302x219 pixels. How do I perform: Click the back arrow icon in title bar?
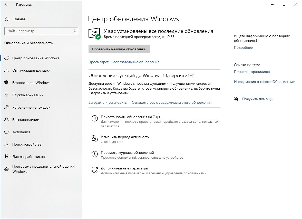(x=6, y=4)
